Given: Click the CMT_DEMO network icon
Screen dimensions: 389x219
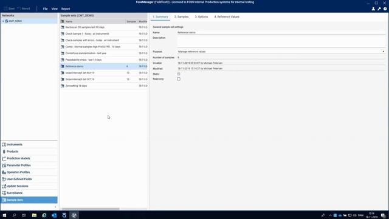Looking at the screenshot, I should pos(7,21).
